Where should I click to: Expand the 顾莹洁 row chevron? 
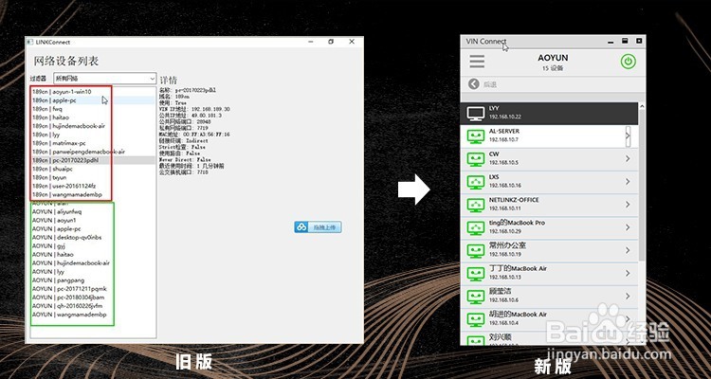[x=628, y=296]
